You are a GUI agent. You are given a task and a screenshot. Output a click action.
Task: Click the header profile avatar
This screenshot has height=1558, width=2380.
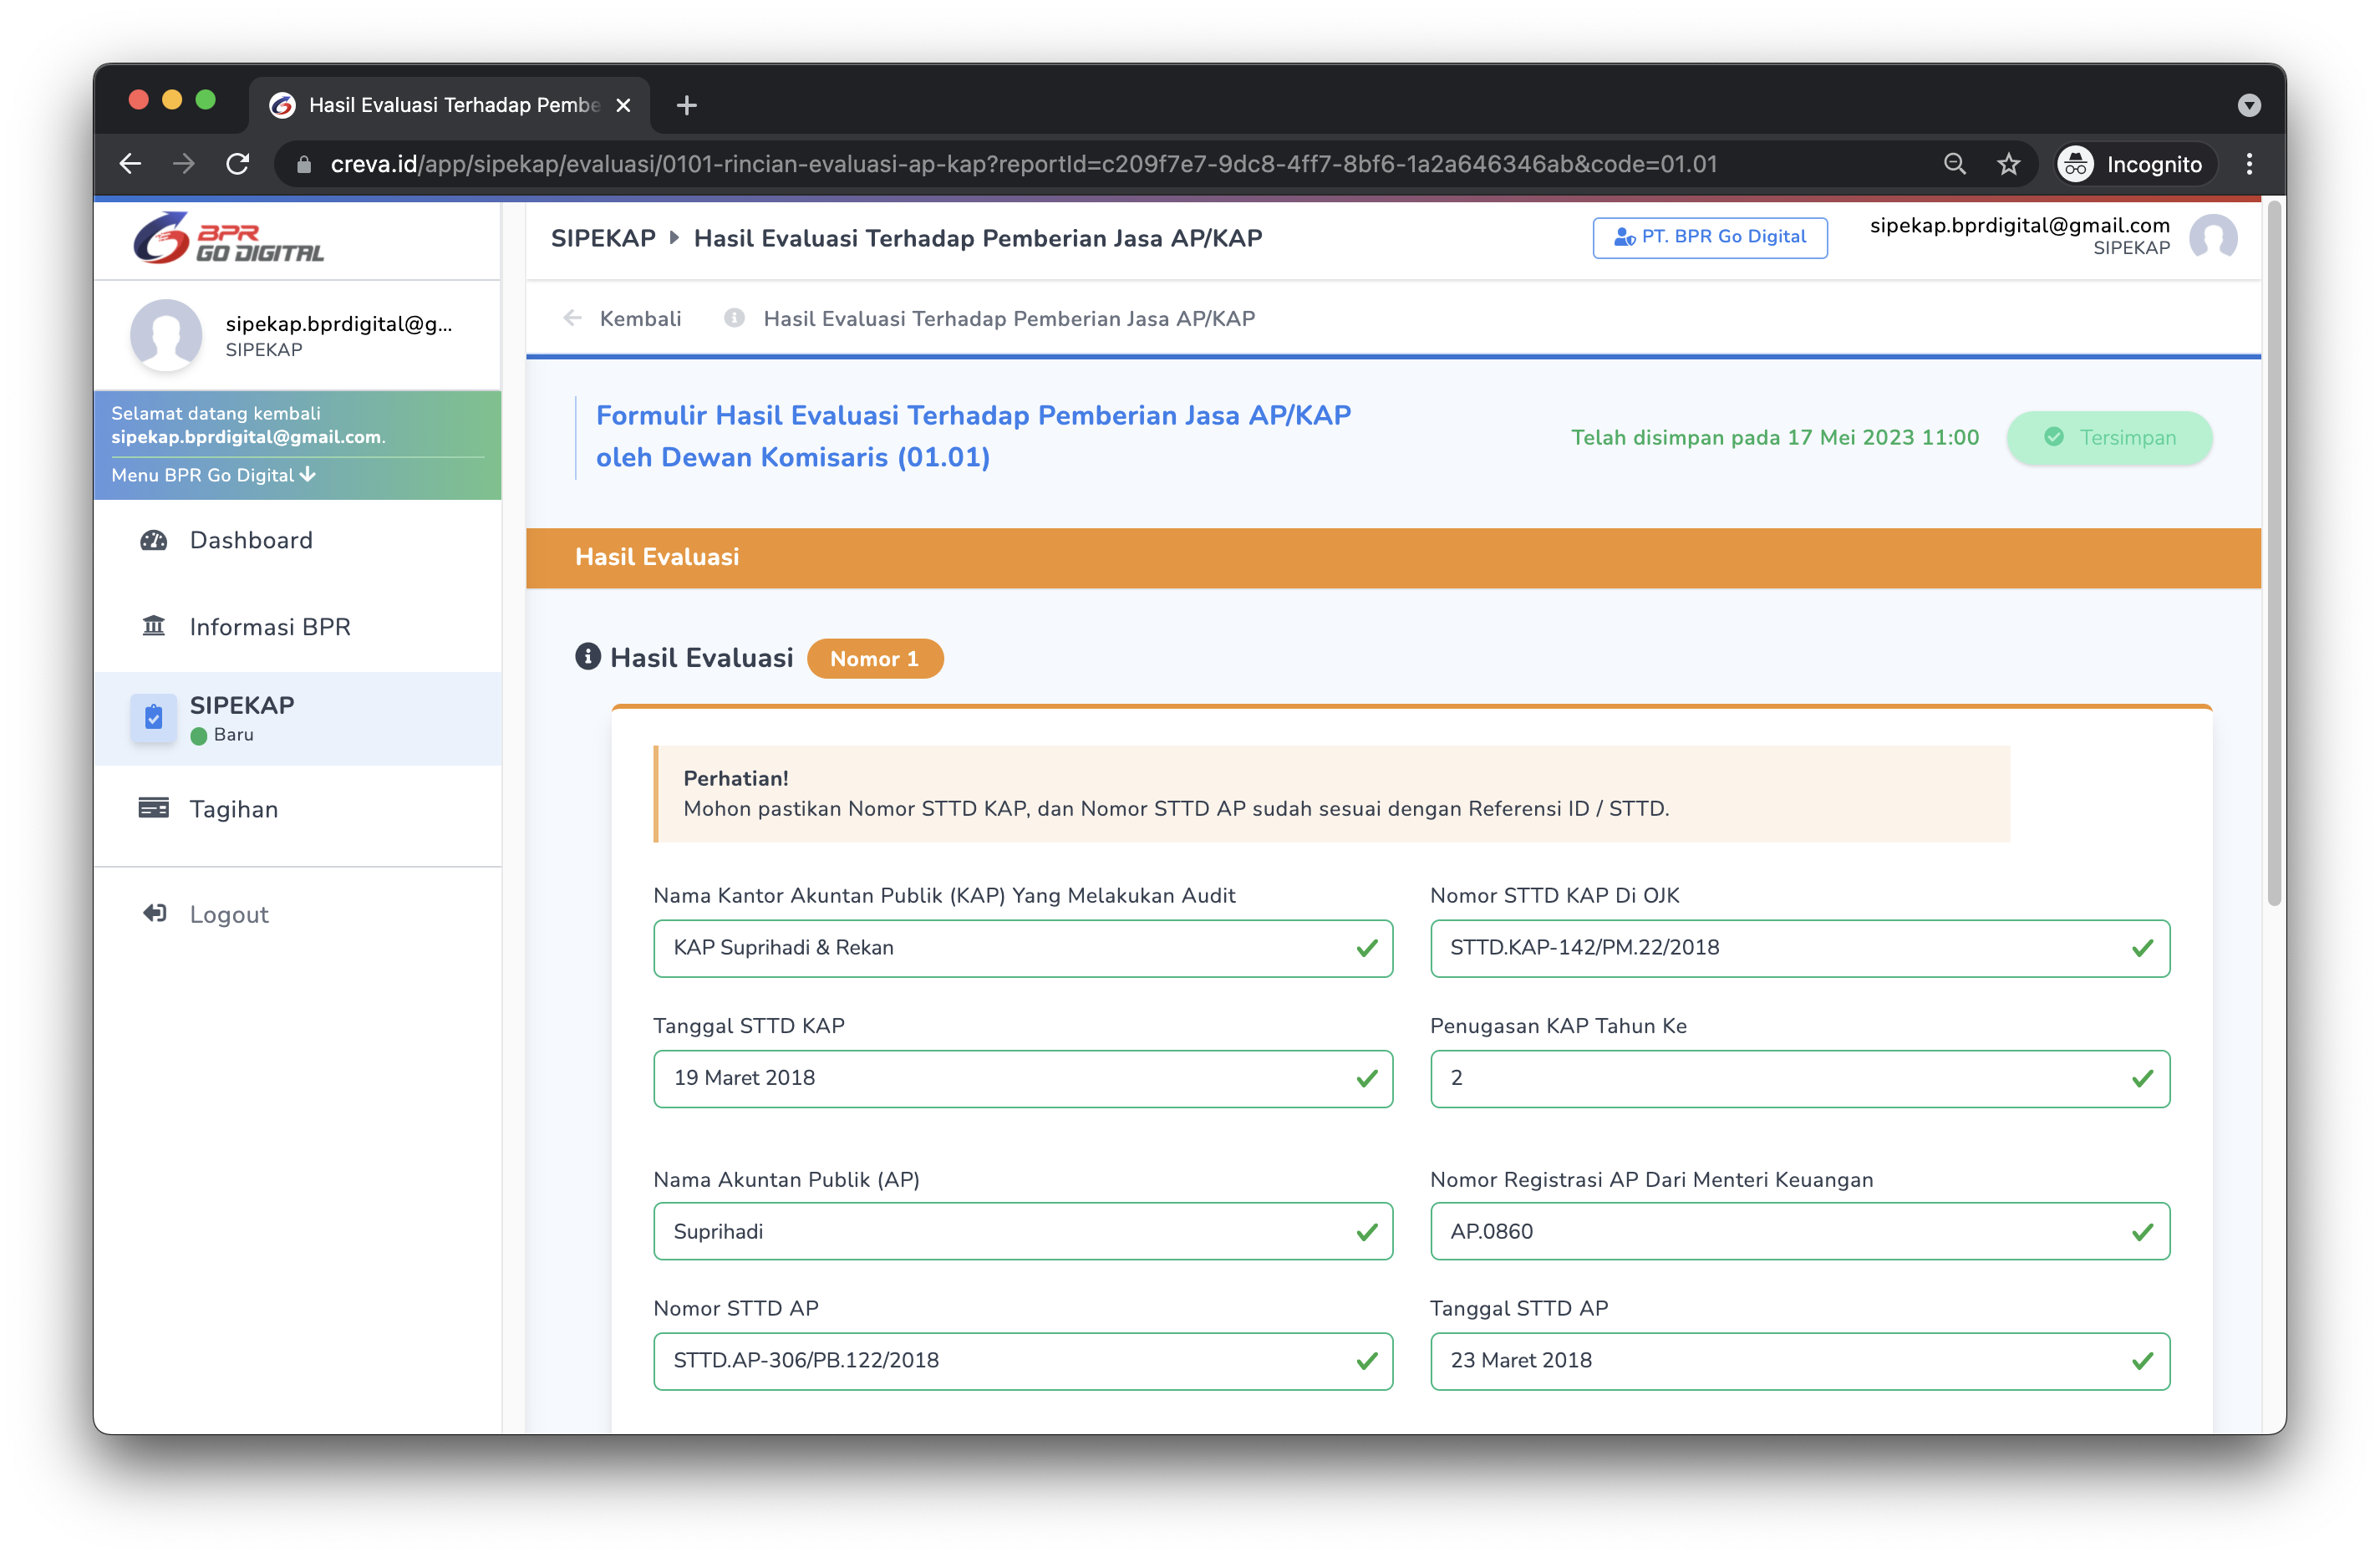pos(2212,237)
